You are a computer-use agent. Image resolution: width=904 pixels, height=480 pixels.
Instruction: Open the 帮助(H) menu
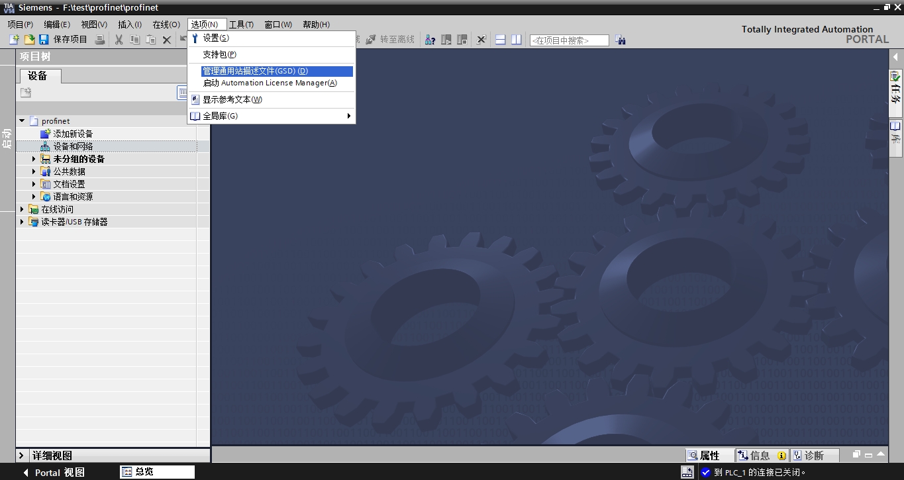[x=316, y=24]
